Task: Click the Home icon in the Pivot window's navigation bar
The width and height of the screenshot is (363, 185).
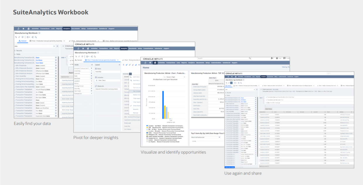Action: [x=88, y=49]
